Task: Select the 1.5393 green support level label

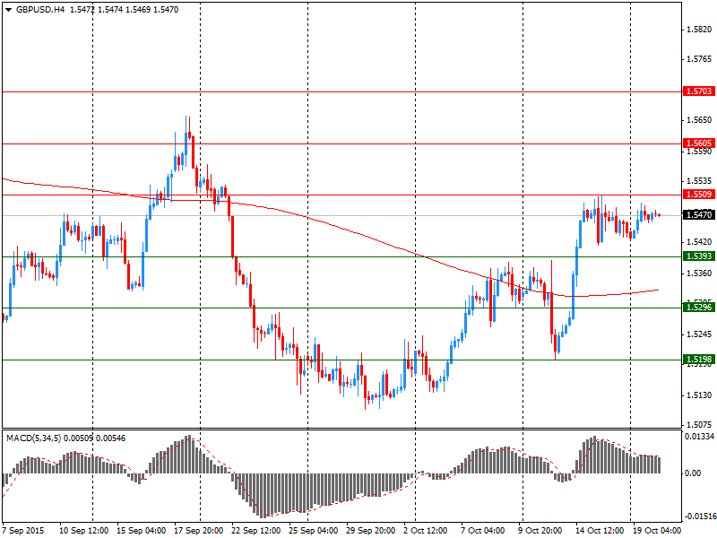Action: tap(699, 256)
